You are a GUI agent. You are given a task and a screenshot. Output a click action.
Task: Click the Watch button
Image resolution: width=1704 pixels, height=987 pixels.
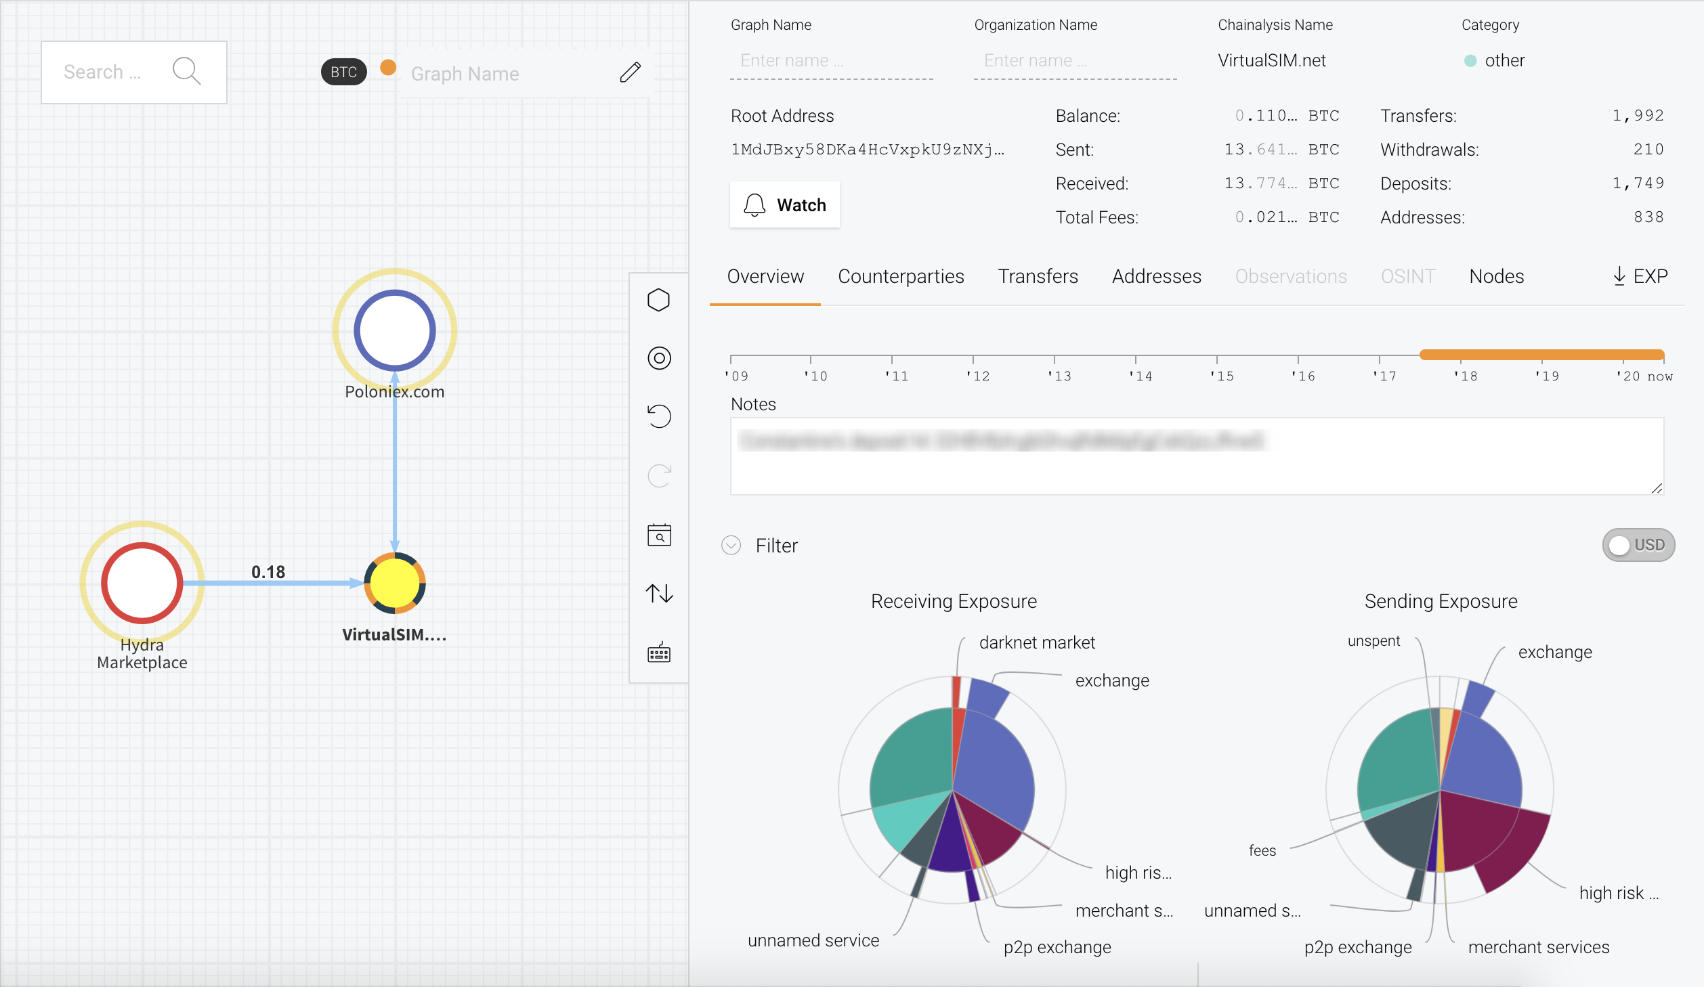[784, 204]
